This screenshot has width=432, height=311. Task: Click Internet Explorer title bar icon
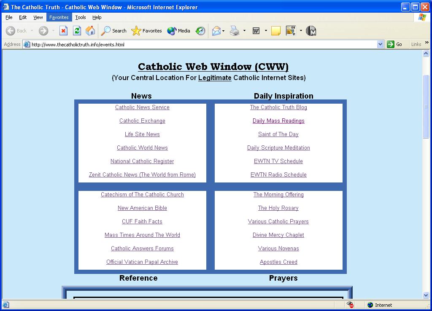[6, 7]
